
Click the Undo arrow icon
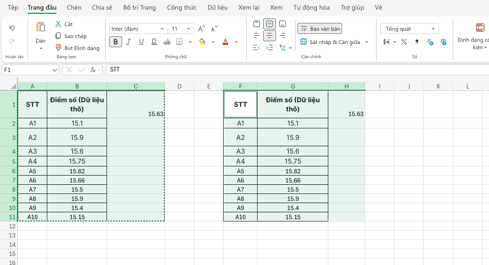[x=12, y=28]
